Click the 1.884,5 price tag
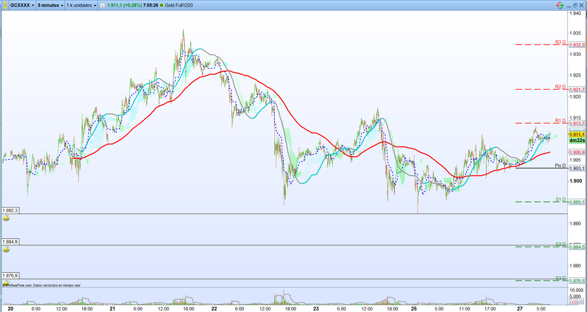 [x=577, y=247]
